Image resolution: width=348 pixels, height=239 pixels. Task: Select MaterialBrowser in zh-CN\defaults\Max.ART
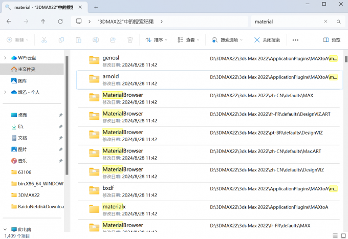pyautogui.click(x=209, y=155)
